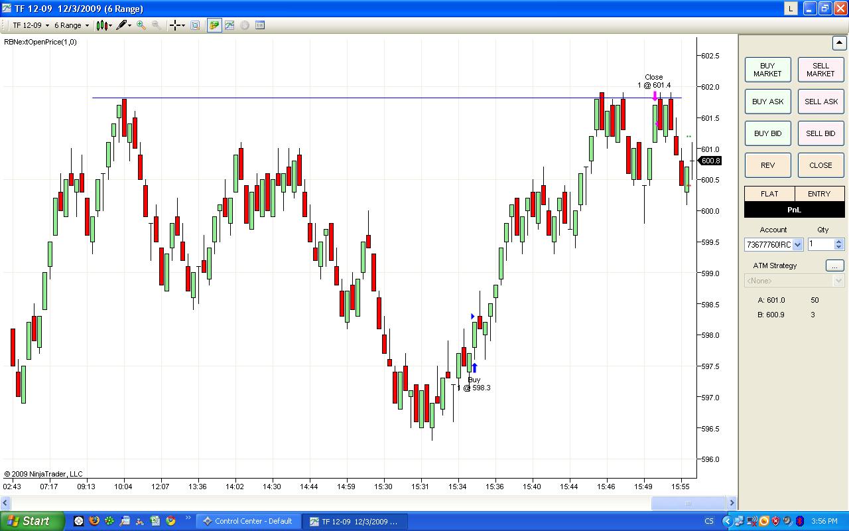Click the PnL display bar
Viewport: 849px width, 531px height.
(795, 210)
